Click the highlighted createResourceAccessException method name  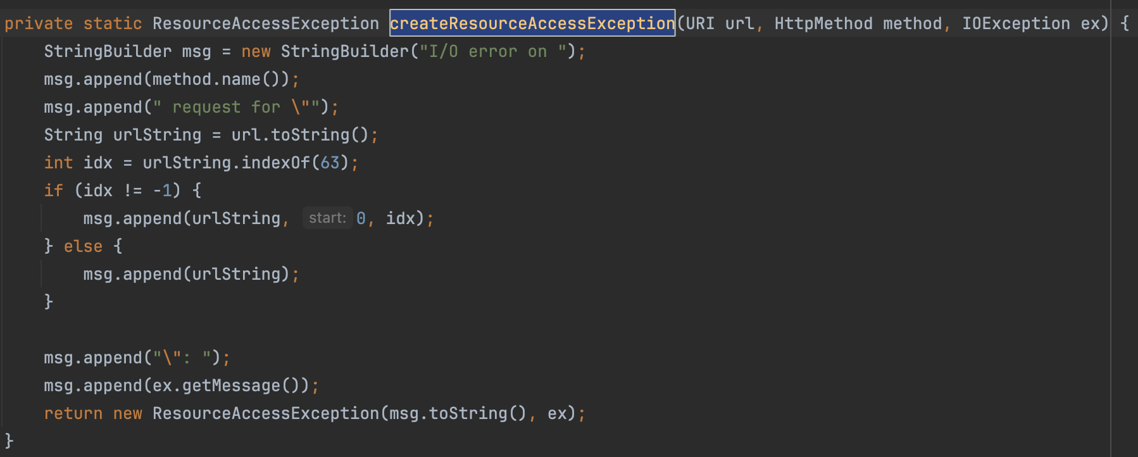click(532, 23)
